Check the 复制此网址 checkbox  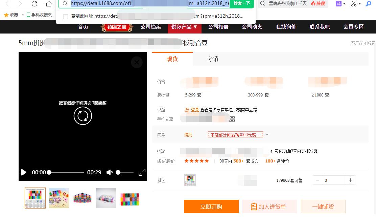click(x=65, y=16)
